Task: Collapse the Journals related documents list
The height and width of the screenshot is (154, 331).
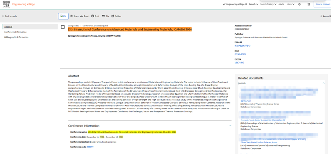Action: [323, 83]
